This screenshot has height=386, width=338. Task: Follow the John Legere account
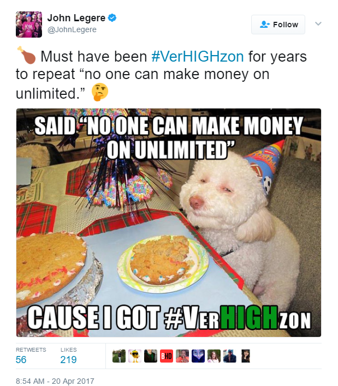(x=278, y=25)
